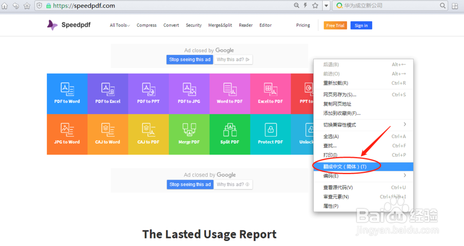Click top Stop seeing this ad button

pyautogui.click(x=190, y=59)
